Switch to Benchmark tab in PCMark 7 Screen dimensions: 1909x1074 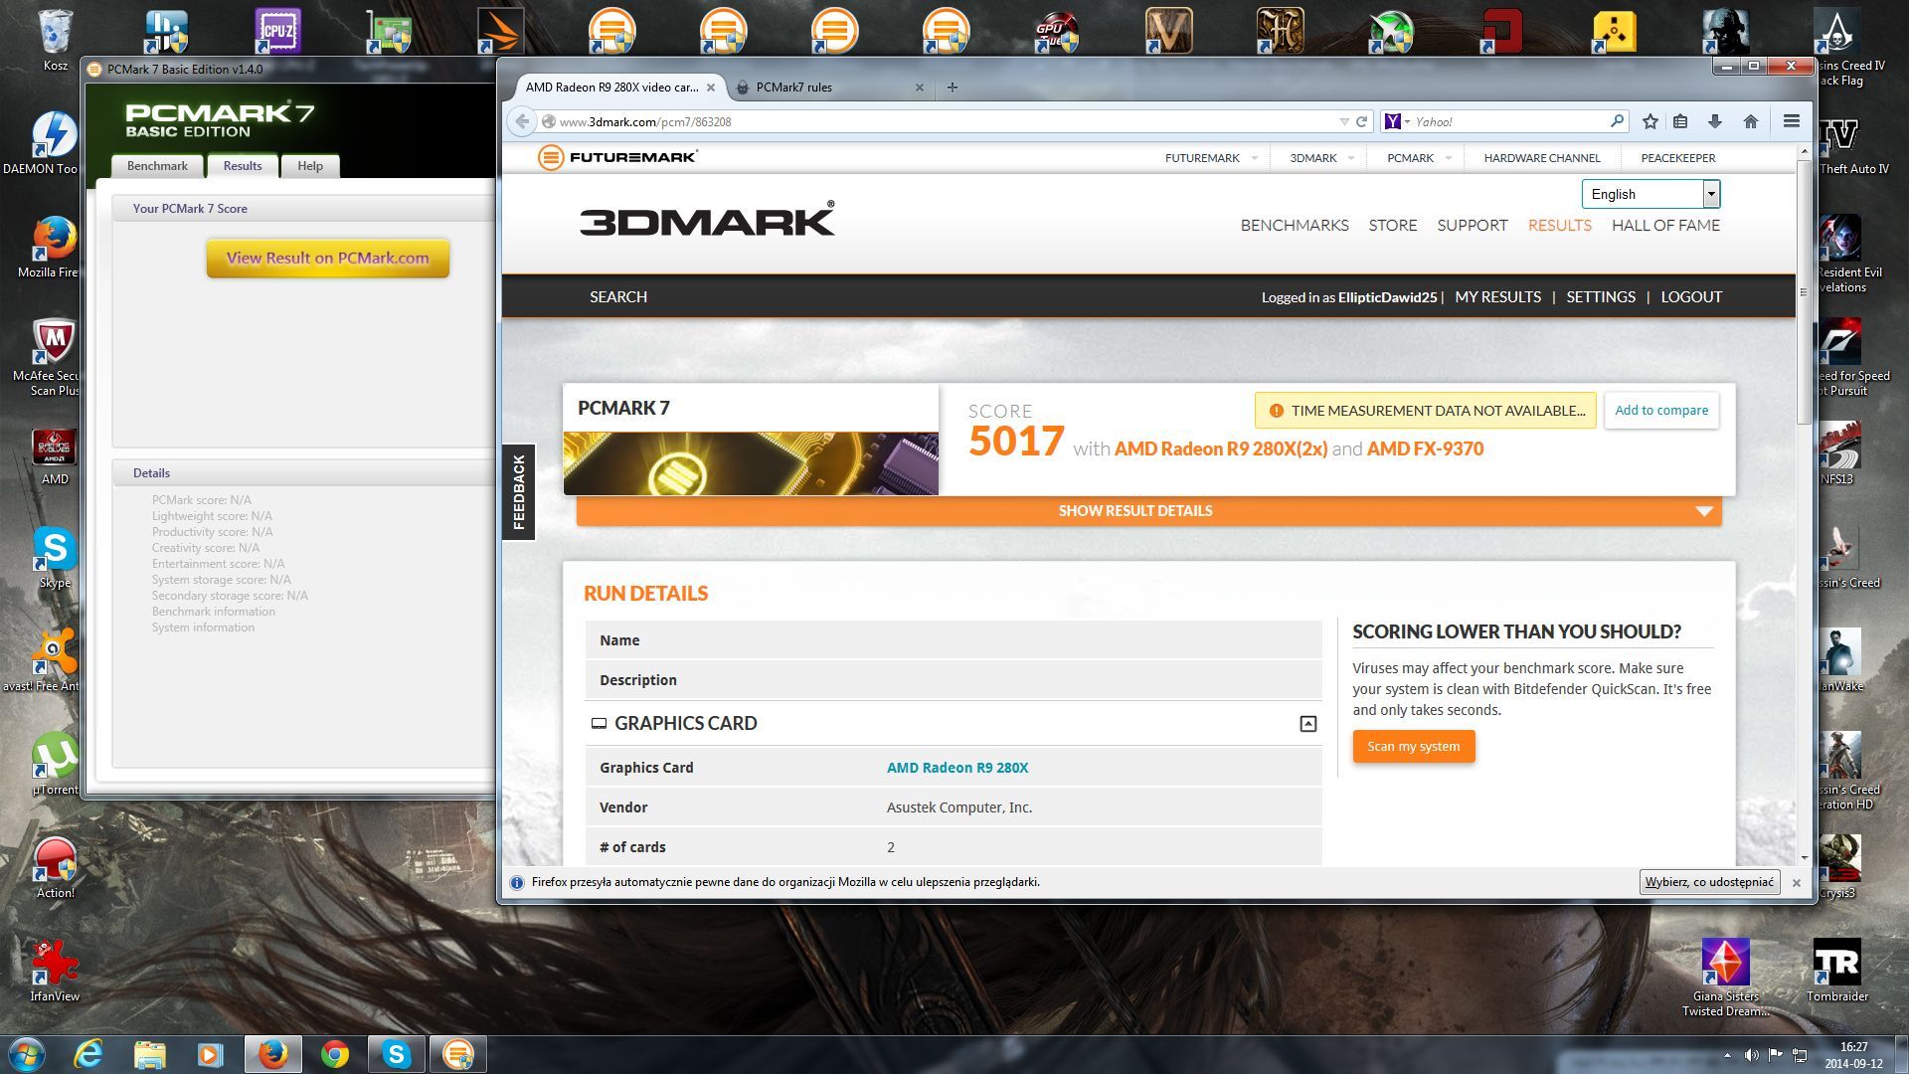[x=157, y=166]
